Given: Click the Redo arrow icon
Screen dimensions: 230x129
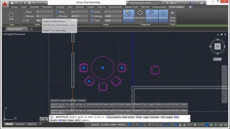Looking at the screenshot, I should pos(40,3).
